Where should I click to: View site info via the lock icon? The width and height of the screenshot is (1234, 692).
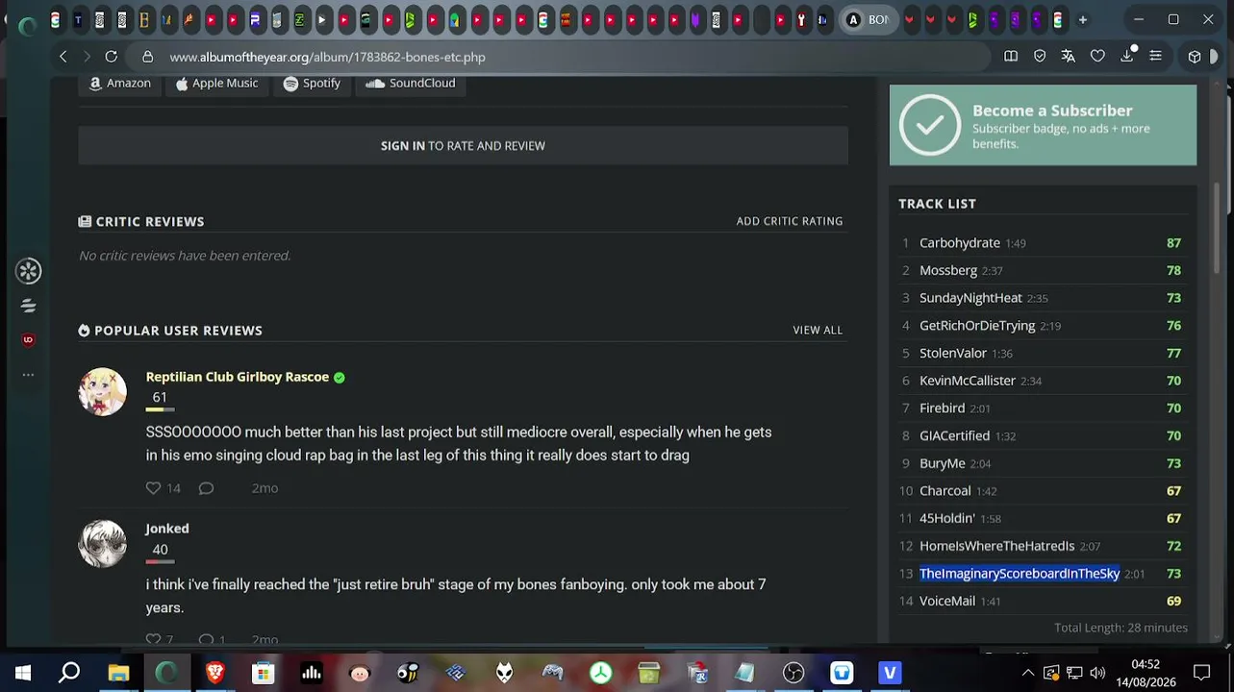[147, 57]
